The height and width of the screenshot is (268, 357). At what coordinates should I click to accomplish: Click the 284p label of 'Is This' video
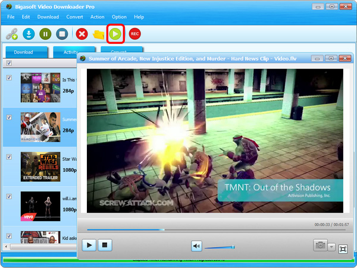click(68, 91)
